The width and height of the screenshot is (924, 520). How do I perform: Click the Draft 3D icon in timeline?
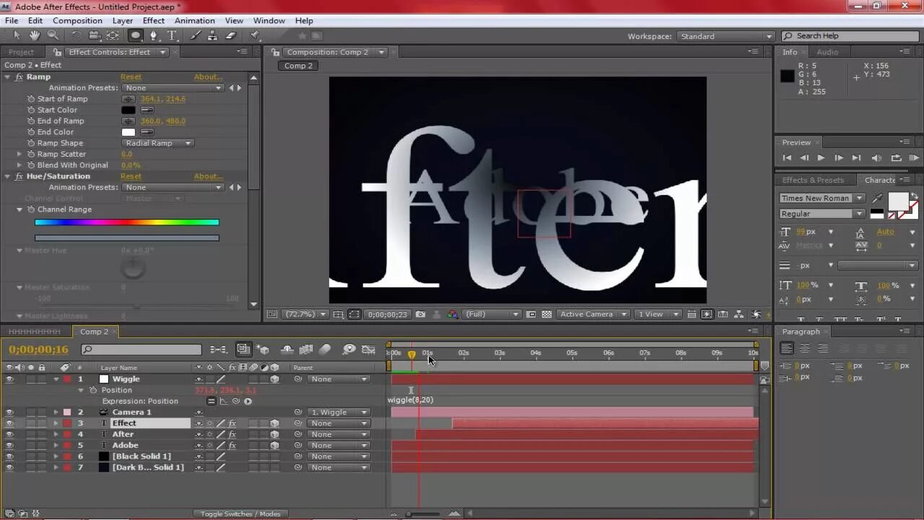click(262, 350)
